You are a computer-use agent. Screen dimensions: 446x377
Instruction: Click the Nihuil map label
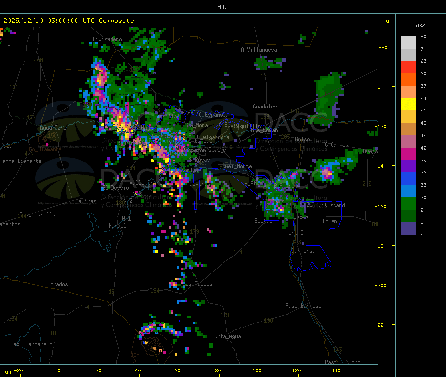click(x=117, y=226)
